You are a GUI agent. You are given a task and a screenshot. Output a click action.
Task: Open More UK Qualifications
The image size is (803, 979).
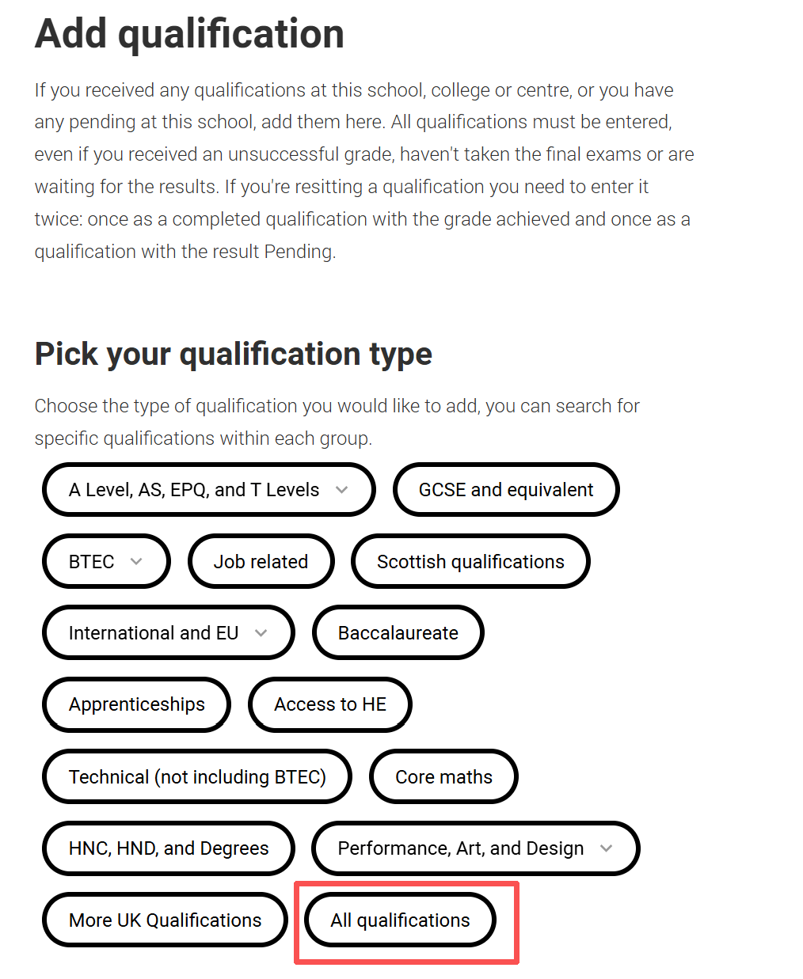pos(165,920)
